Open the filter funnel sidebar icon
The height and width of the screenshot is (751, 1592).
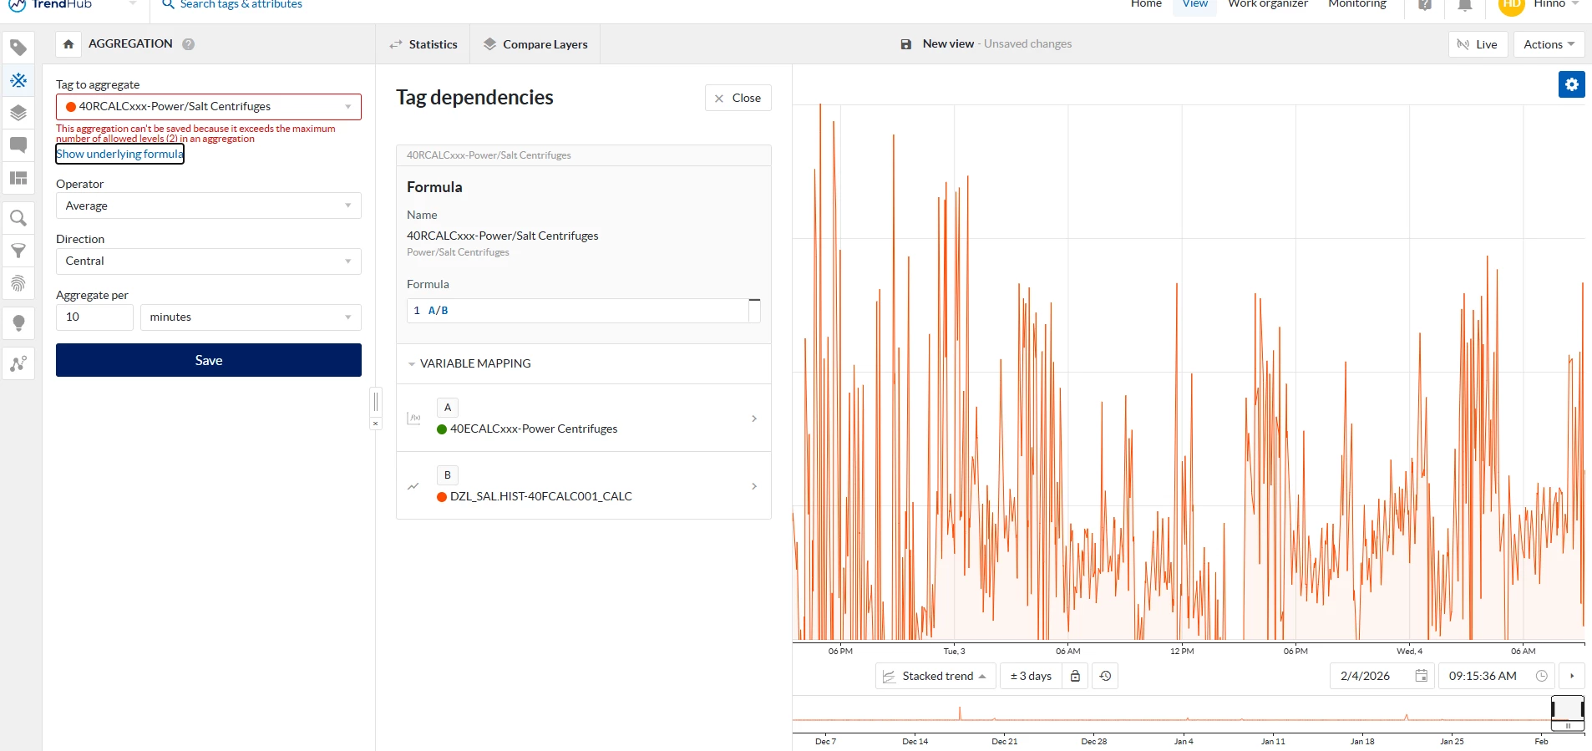[18, 251]
